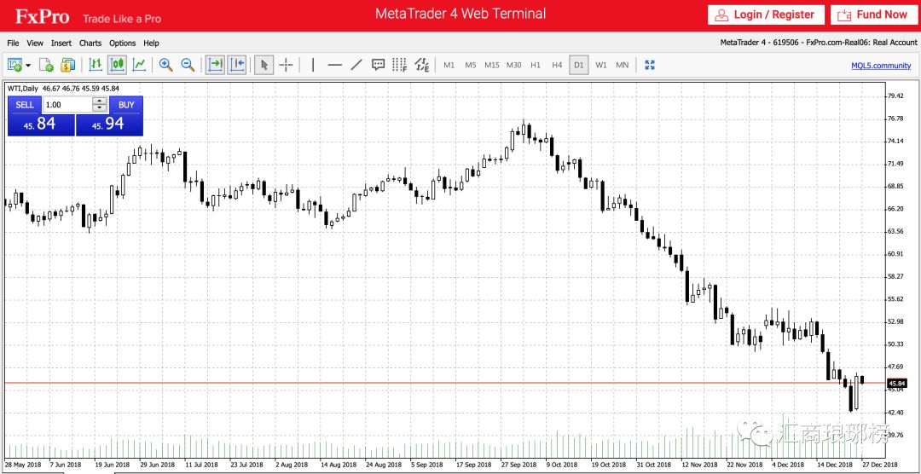
Task: Draw a trendline with the diagonal line tool
Action: click(356, 65)
